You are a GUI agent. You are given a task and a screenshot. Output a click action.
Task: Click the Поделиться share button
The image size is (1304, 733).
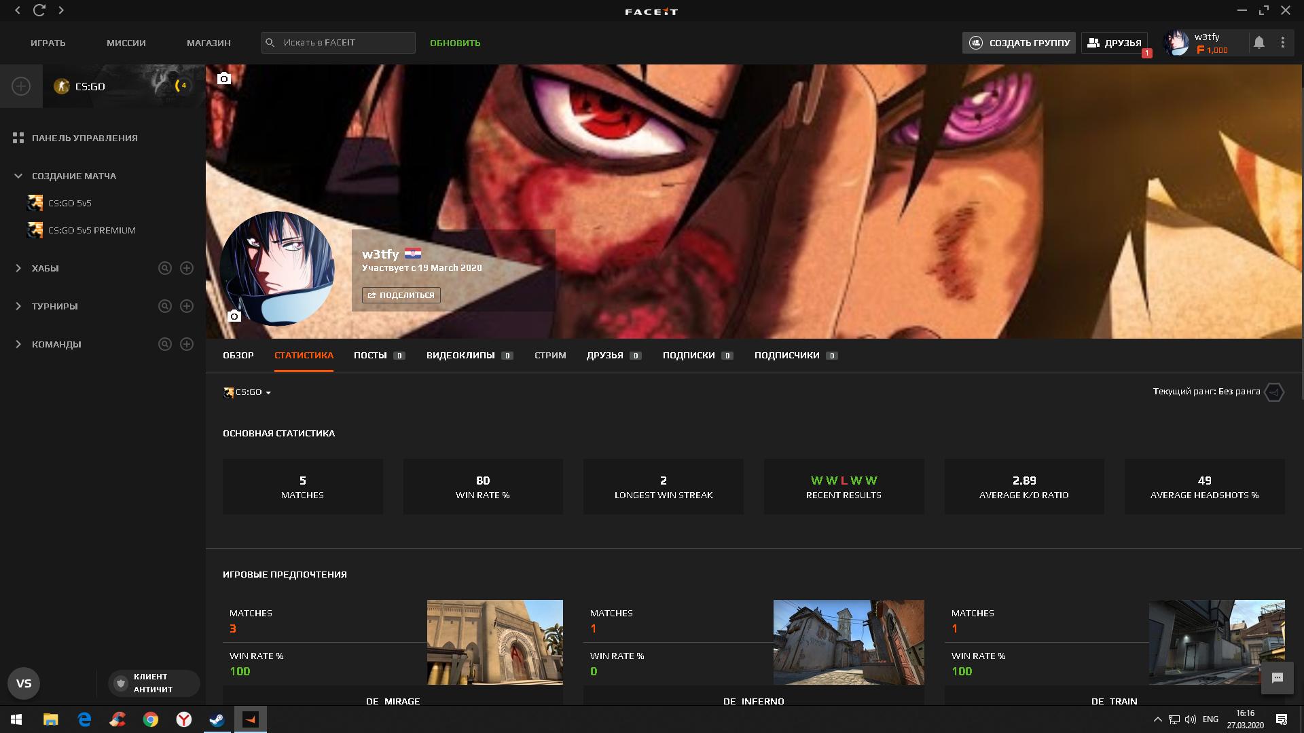click(401, 295)
